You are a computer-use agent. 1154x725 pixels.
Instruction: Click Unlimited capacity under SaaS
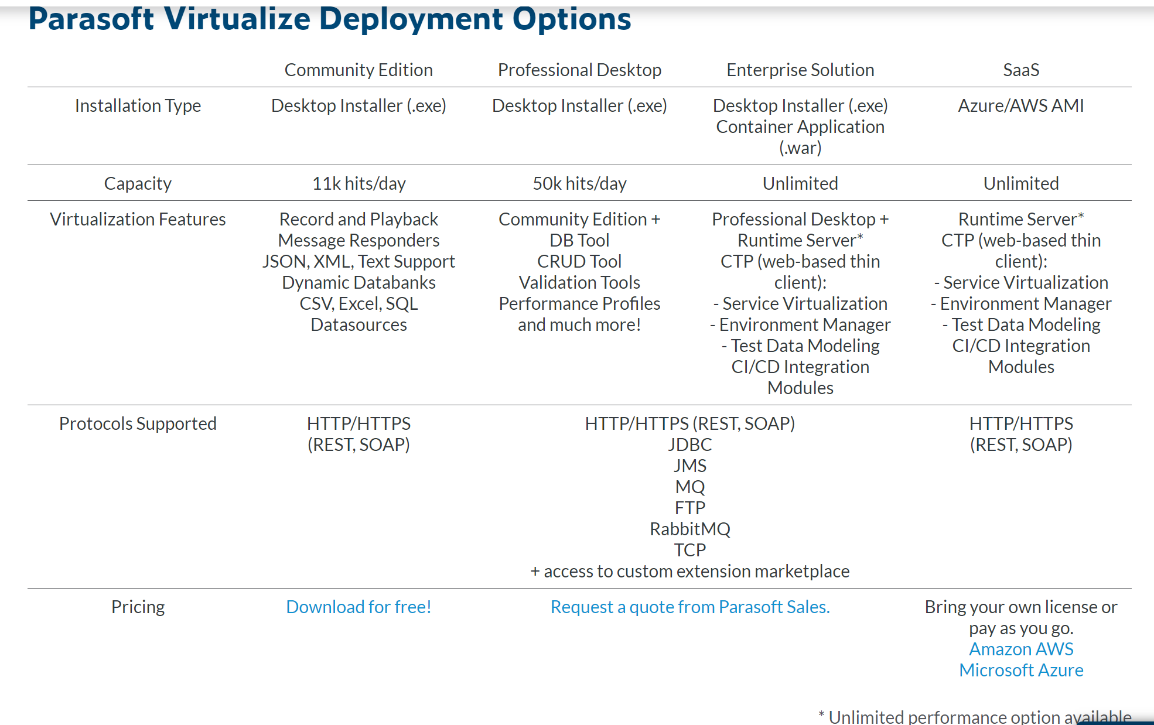pyautogui.click(x=1021, y=183)
